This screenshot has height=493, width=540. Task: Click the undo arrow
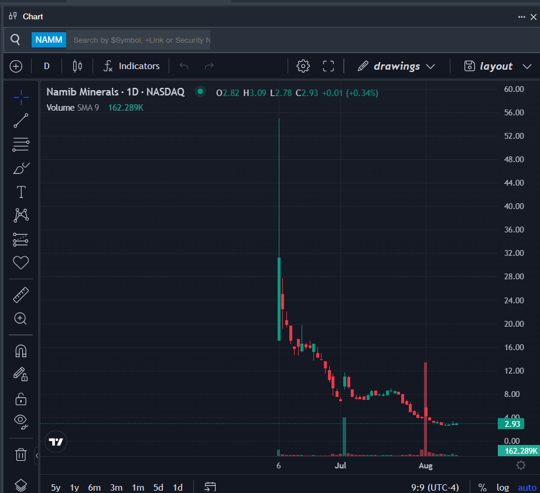(x=184, y=66)
